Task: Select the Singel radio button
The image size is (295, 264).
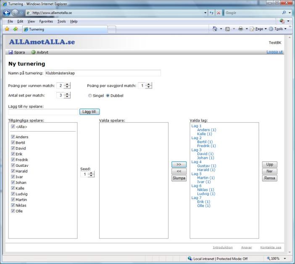Action: click(x=90, y=96)
